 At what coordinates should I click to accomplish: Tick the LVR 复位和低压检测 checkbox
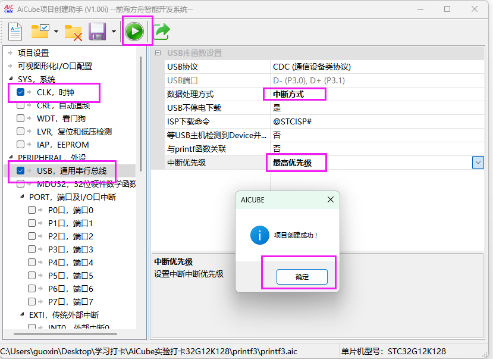pyautogui.click(x=20, y=131)
